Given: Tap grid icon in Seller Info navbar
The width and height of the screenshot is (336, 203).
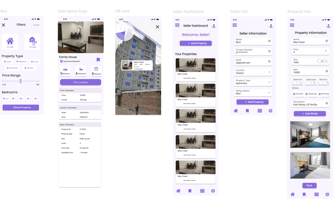Looking at the screenshot, I should click(260, 111).
